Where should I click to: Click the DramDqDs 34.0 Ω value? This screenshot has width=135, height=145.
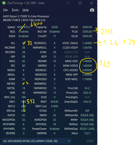tap(87, 102)
